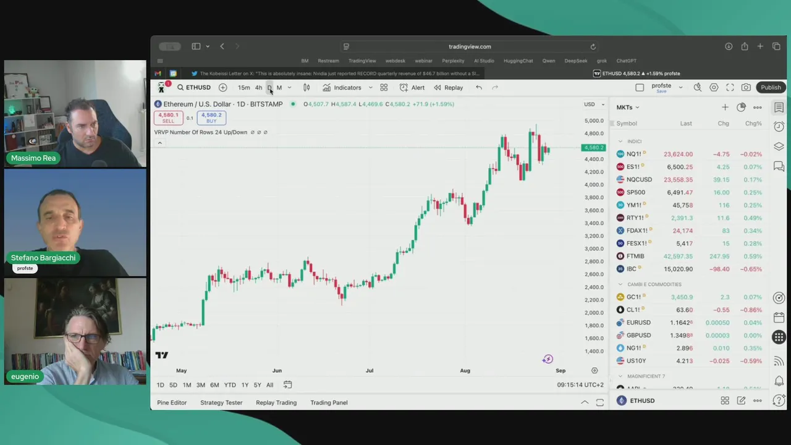The image size is (791, 445).
Task: Collapse the CAMBI E COMMODITIES section
Action: pyautogui.click(x=620, y=284)
